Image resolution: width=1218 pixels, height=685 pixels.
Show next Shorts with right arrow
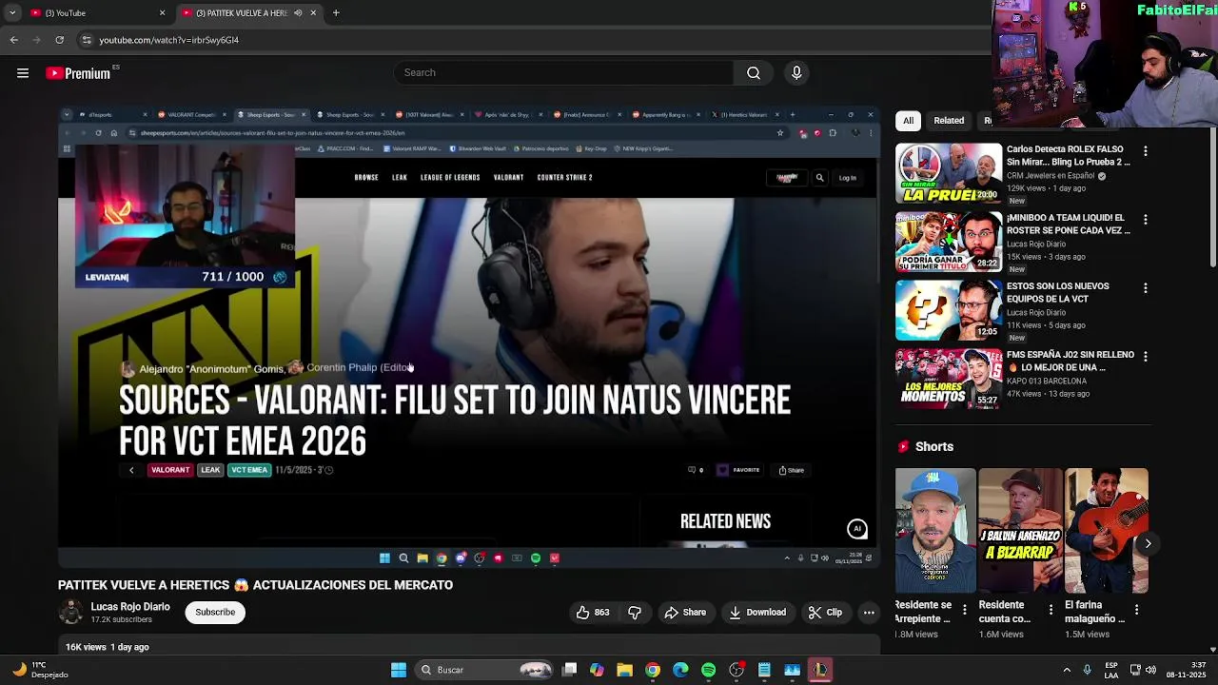tap(1148, 544)
